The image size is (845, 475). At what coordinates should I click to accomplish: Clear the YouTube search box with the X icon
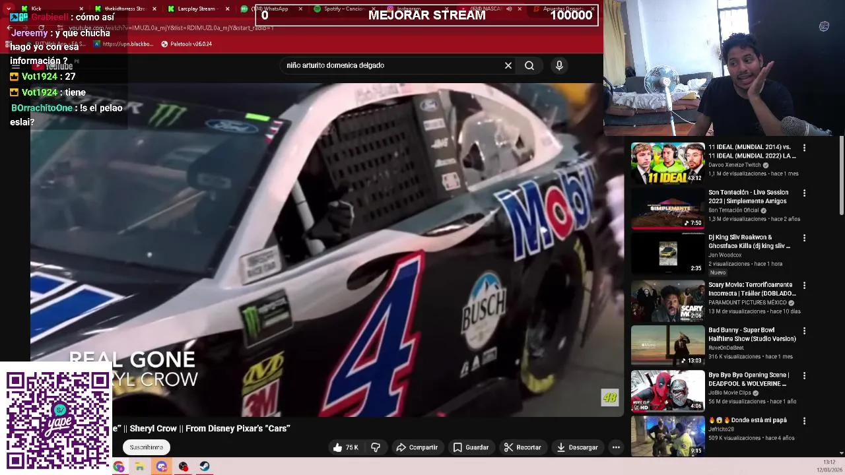(508, 65)
